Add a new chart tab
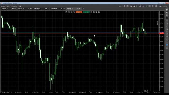This screenshot has width=169, height=95. coord(83,9)
